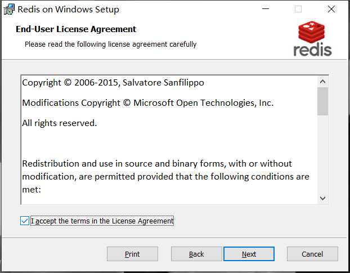Click 'Please read the following license agreement carefully'
This screenshot has height=273, width=350.
pos(110,44)
